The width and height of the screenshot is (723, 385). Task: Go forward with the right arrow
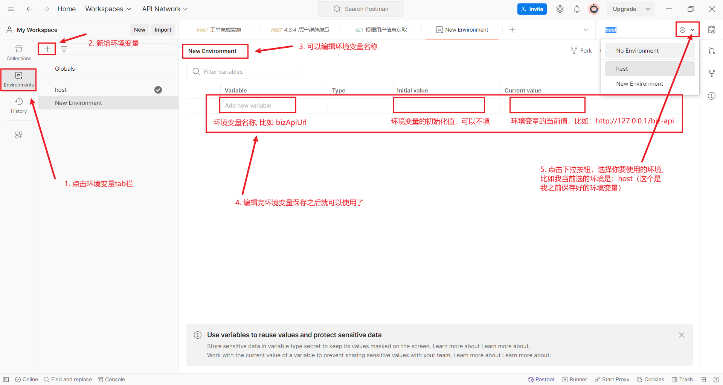46,9
